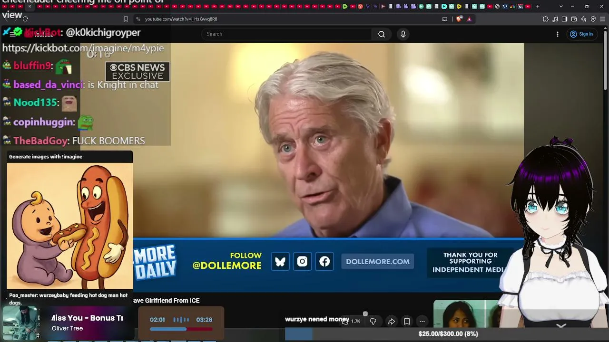The height and width of the screenshot is (342, 609).
Task: Switch to the orange Y Combinator tab
Action: click(x=360, y=6)
